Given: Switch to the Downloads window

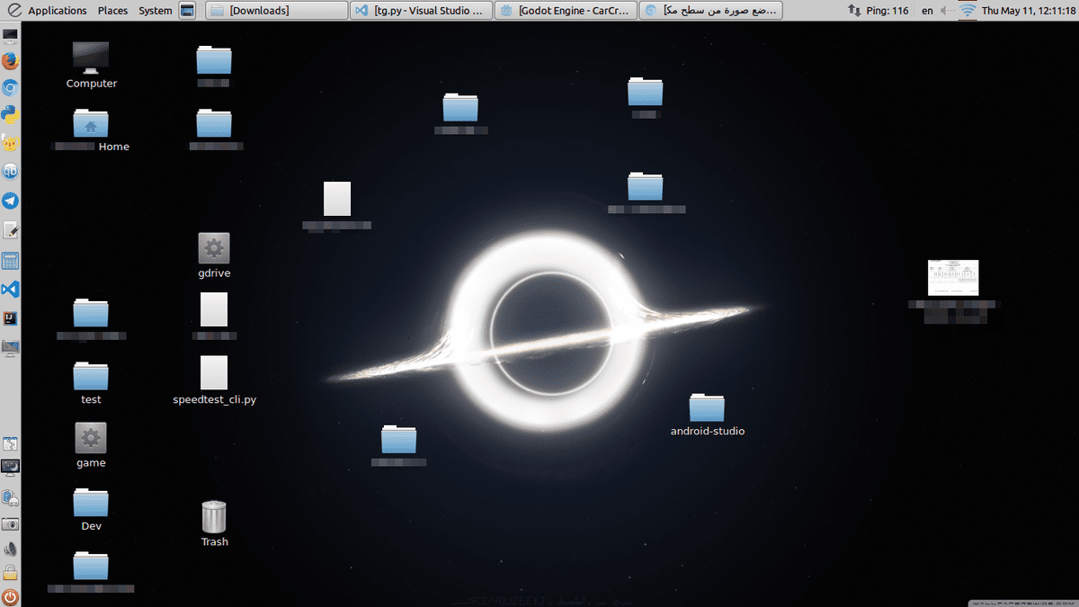Looking at the screenshot, I should 277,11.
